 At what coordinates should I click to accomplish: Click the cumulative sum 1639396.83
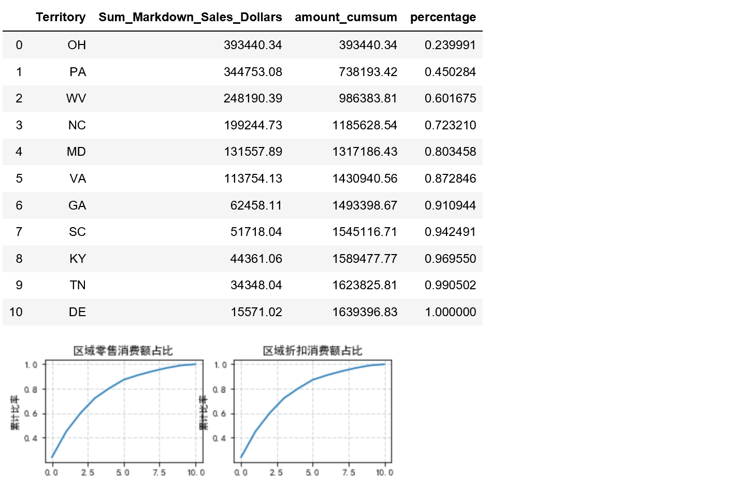pyautogui.click(x=365, y=312)
